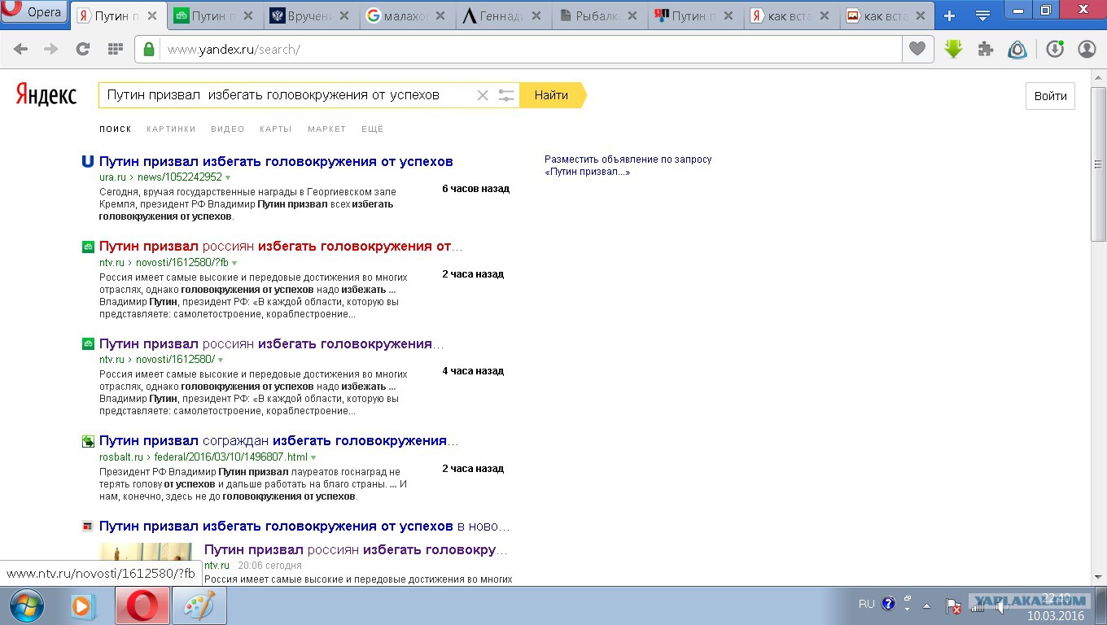The width and height of the screenshot is (1107, 625).
Task: Open a new browser tab
Action: pos(949,15)
